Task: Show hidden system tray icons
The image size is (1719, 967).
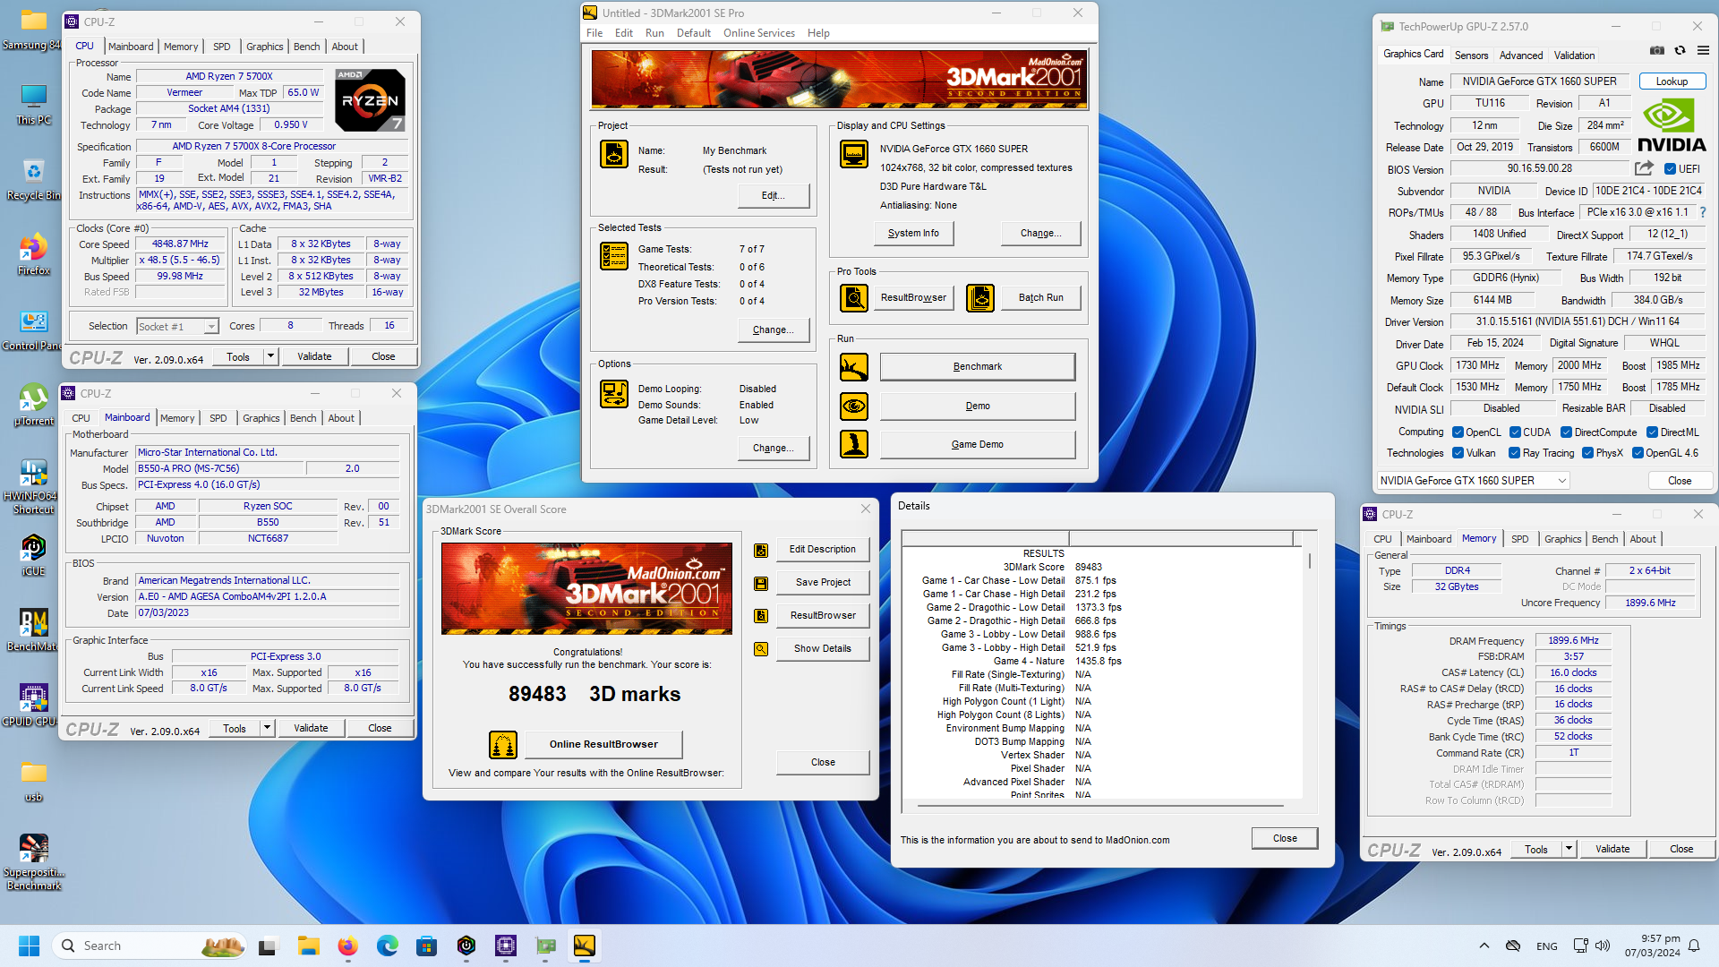Action: [1484, 946]
